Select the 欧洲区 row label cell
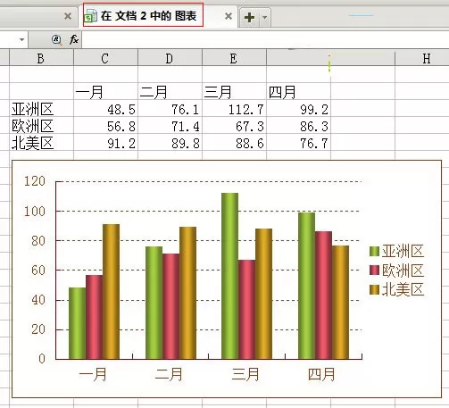Screen dimensions: 449x408 [x=41, y=125]
